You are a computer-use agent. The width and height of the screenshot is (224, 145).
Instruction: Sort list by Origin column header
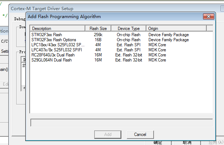pyautogui.click(x=176, y=29)
